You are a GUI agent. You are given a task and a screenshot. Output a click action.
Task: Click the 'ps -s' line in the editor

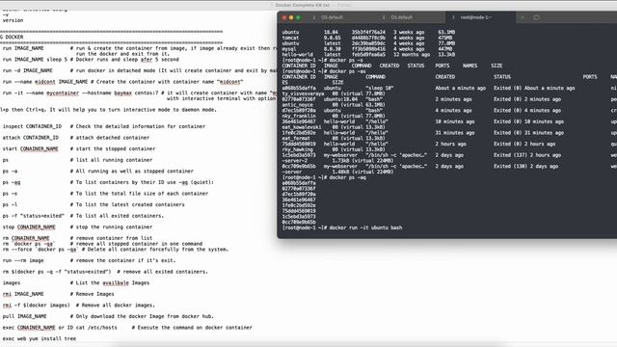pyautogui.click(x=105, y=194)
